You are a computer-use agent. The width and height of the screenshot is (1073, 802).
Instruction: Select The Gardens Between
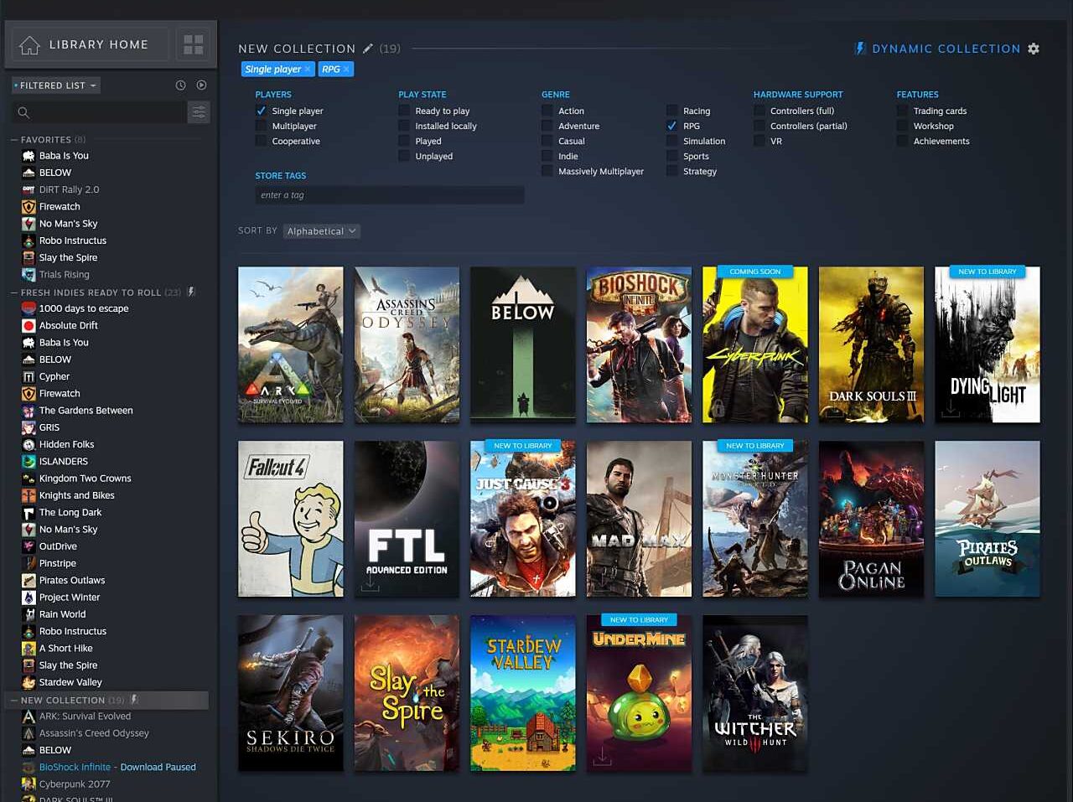coord(86,411)
